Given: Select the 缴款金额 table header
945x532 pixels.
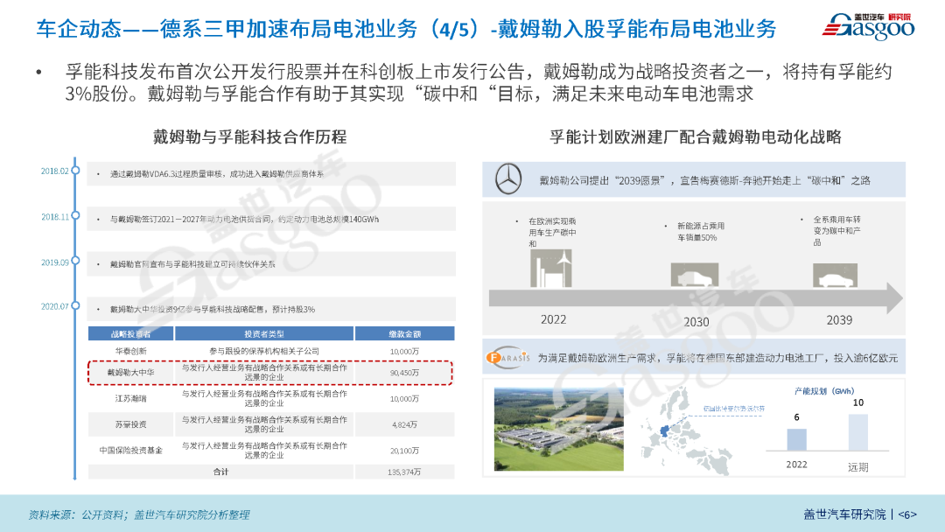Looking at the screenshot, I should [x=404, y=333].
